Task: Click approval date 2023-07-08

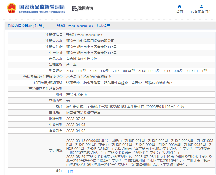Action: [x=76, y=119]
